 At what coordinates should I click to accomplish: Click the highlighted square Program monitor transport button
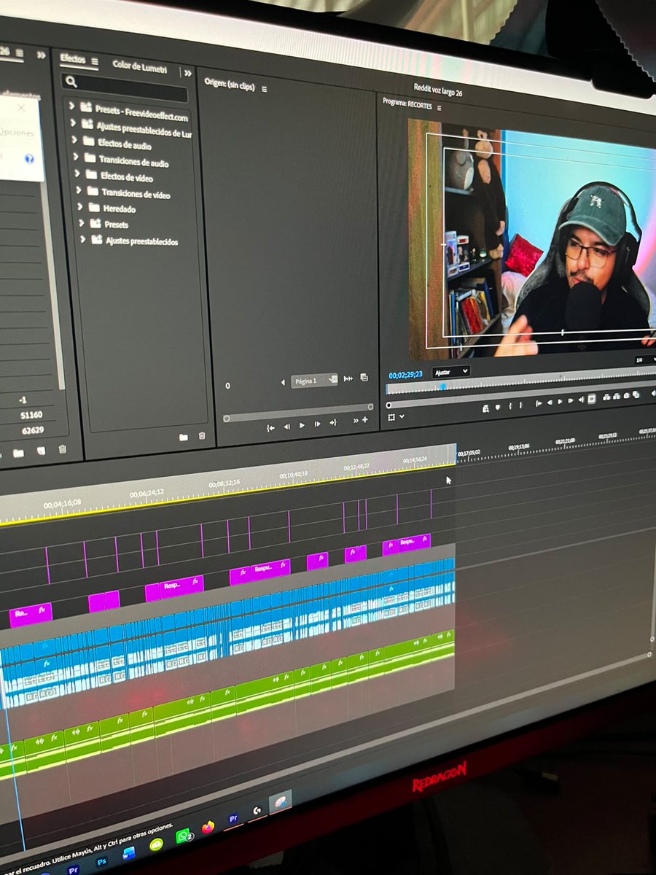pos(591,399)
